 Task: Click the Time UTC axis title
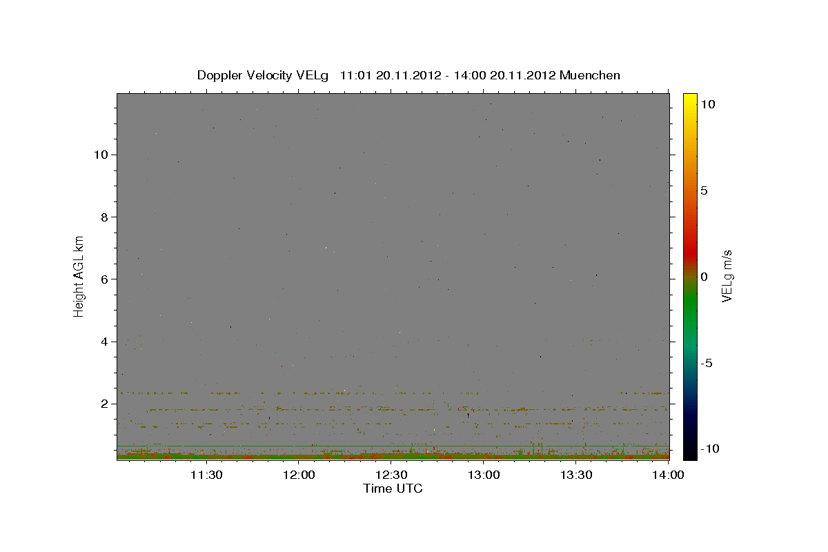coord(393,489)
